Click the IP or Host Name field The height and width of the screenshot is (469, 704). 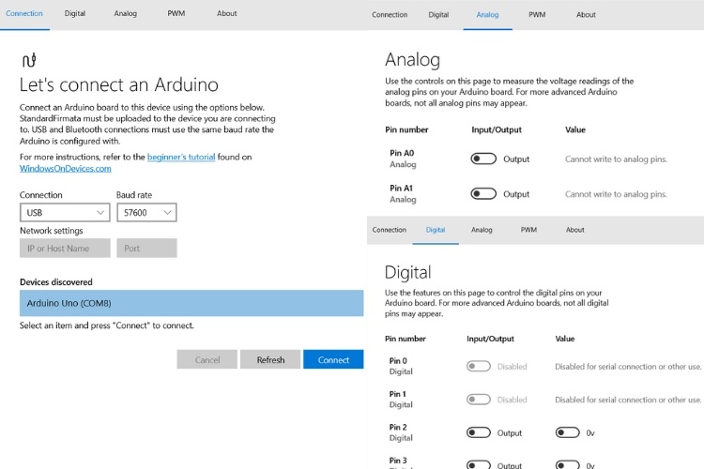click(x=65, y=249)
